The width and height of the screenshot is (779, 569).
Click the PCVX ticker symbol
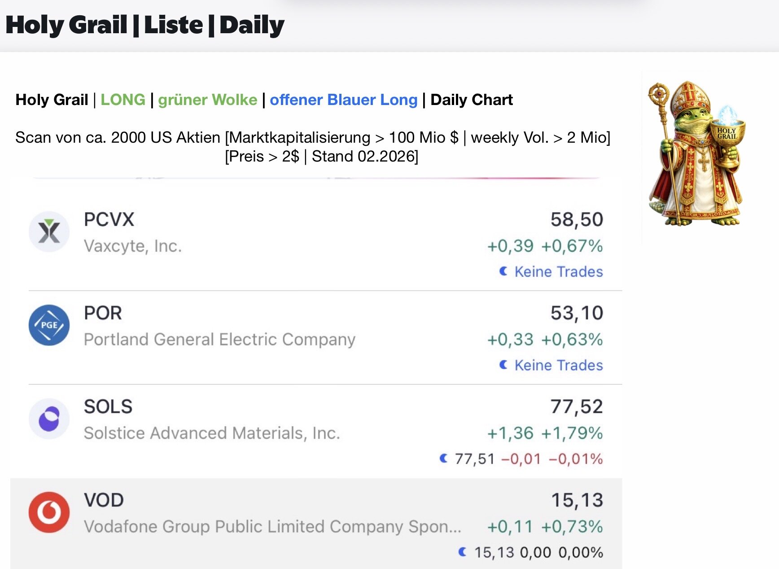tap(109, 220)
